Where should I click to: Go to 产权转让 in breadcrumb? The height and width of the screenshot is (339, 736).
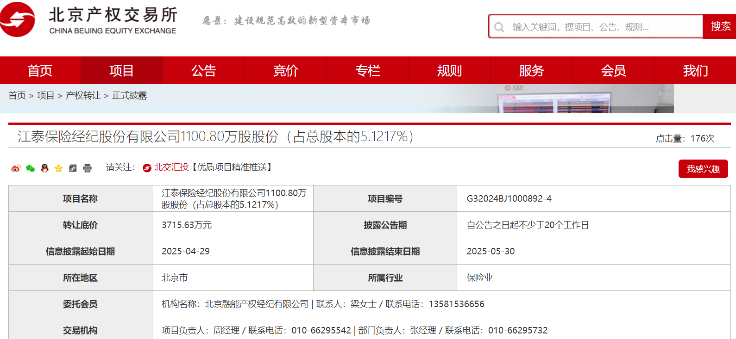point(83,96)
